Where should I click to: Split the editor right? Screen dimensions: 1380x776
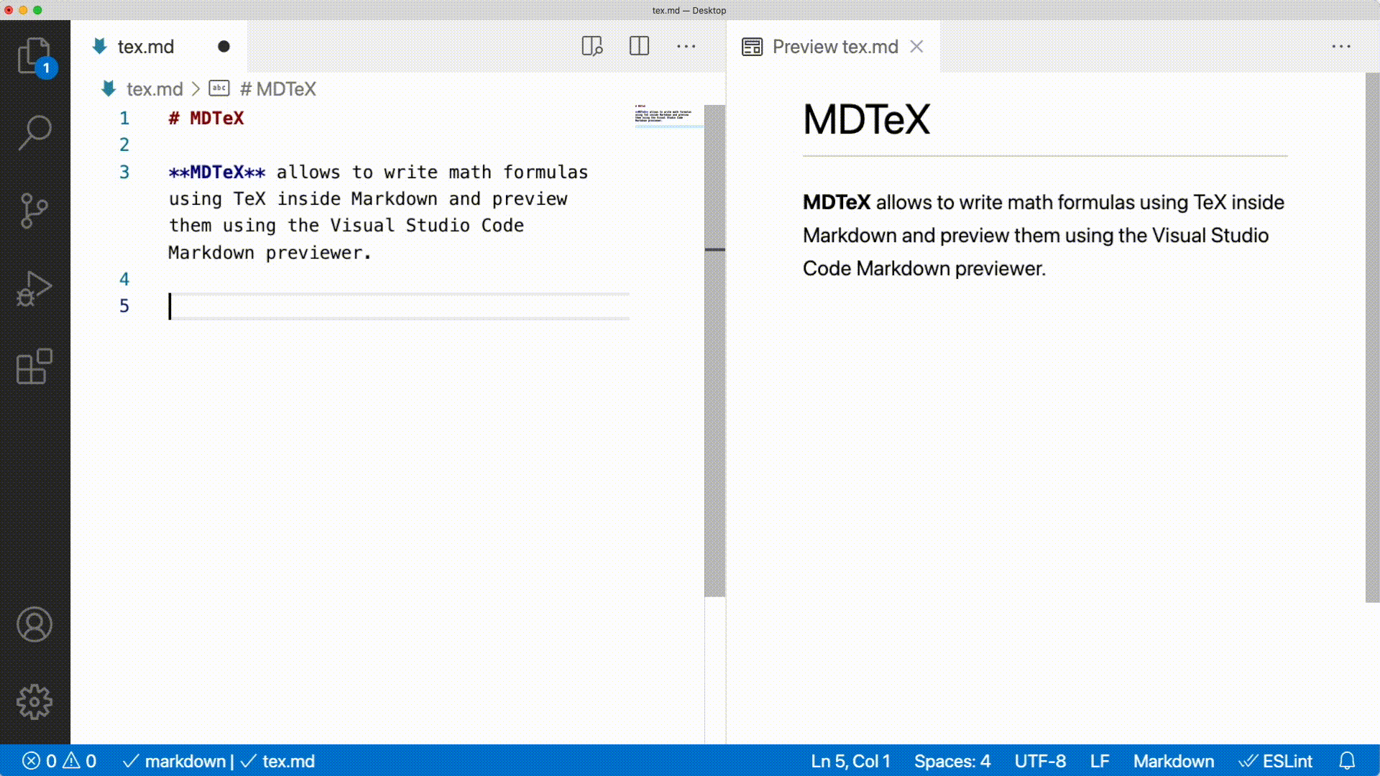click(x=639, y=47)
